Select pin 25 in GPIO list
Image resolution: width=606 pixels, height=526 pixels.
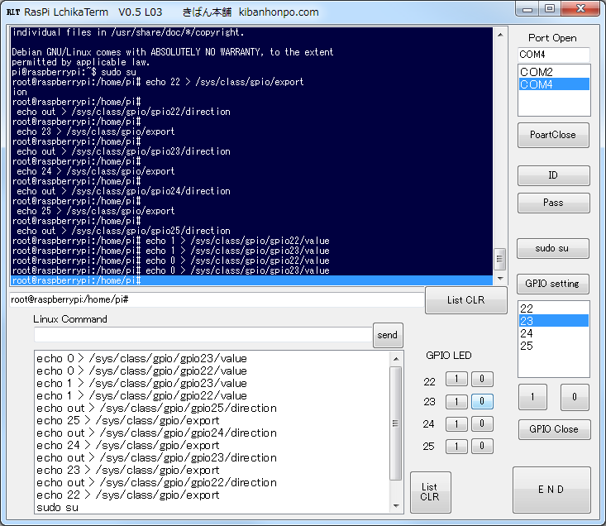[x=553, y=346]
